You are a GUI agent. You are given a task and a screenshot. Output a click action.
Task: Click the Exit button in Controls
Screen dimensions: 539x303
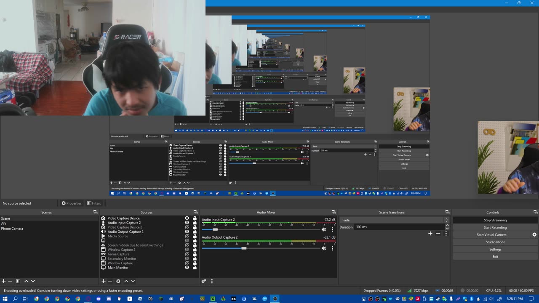pyautogui.click(x=495, y=257)
